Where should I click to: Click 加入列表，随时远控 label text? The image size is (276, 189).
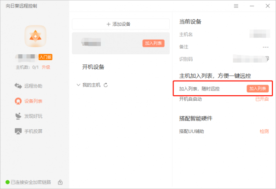200,89
